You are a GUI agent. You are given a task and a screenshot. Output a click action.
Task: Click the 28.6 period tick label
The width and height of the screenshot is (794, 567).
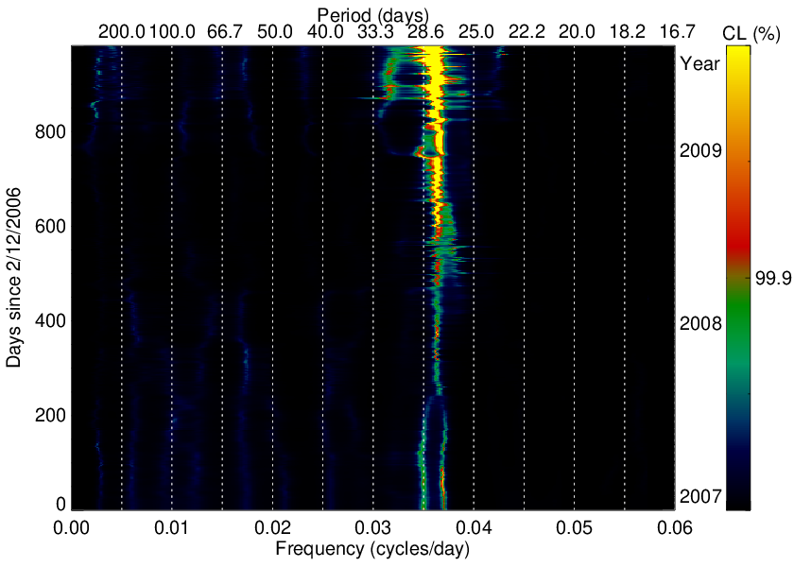pos(426,32)
